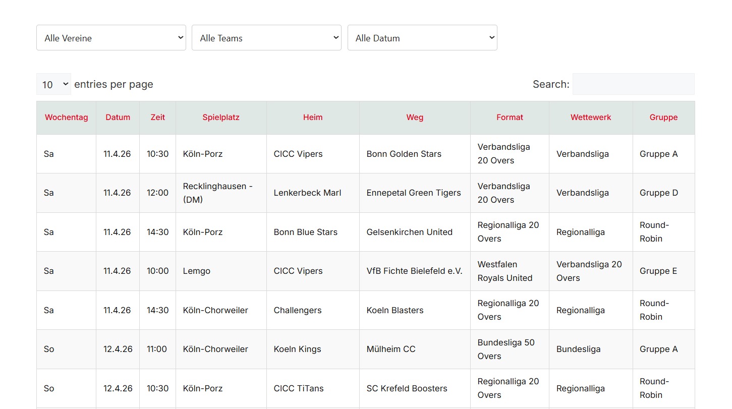The width and height of the screenshot is (732, 409).
Task: Expand the Alle Teams filter dropdown
Action: coord(266,38)
